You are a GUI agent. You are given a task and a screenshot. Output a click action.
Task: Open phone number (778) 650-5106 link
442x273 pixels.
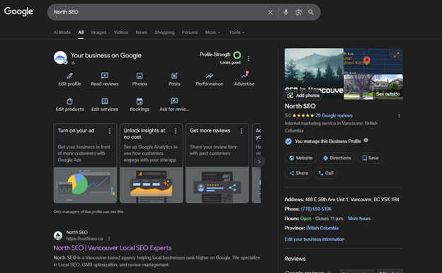tap(316, 209)
